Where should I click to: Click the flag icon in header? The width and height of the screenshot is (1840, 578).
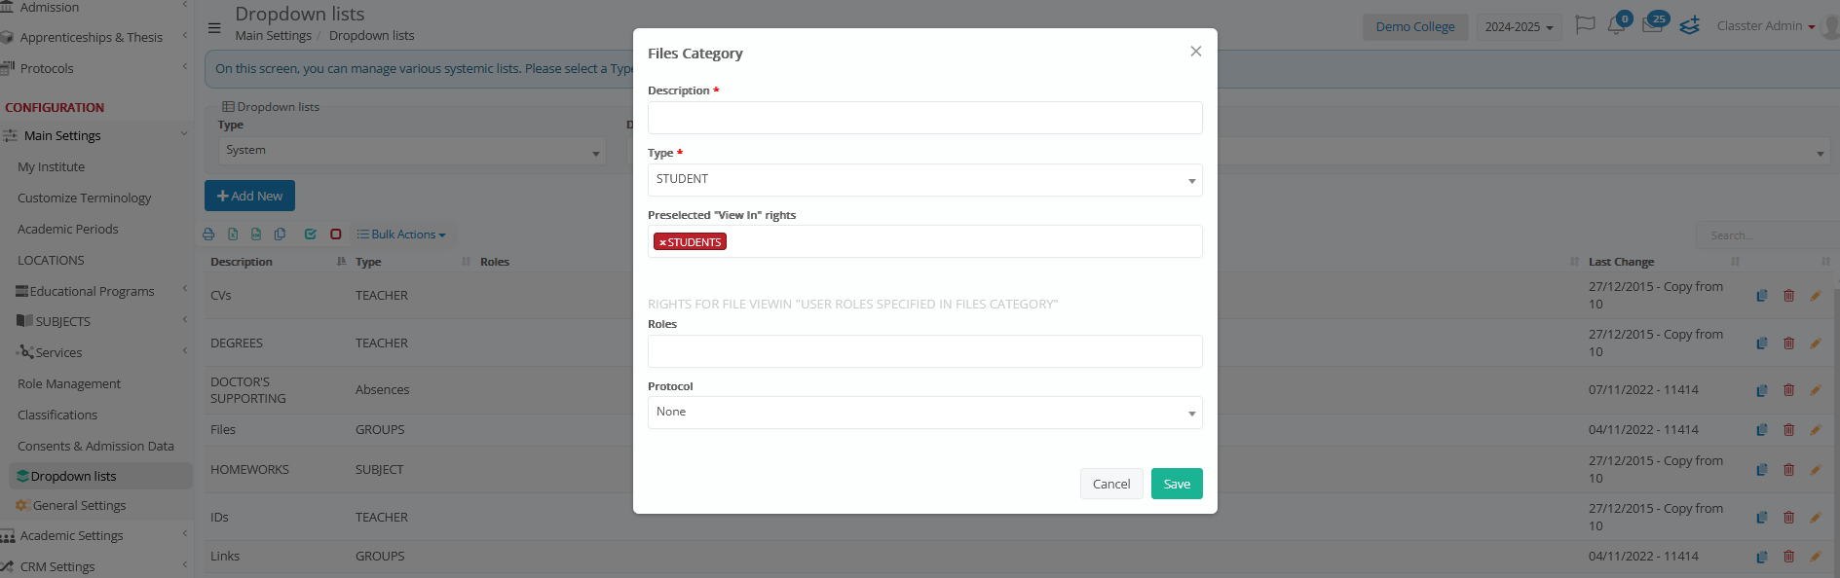(1585, 25)
